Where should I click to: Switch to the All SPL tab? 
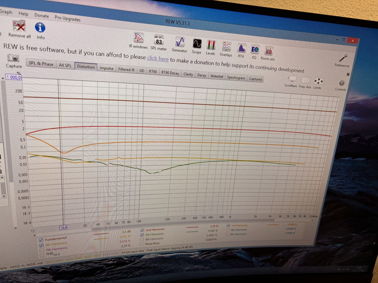pyautogui.click(x=65, y=65)
